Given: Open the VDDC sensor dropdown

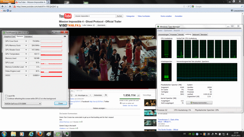Looking at the screenshot, I should pyautogui.click(x=26, y=75).
